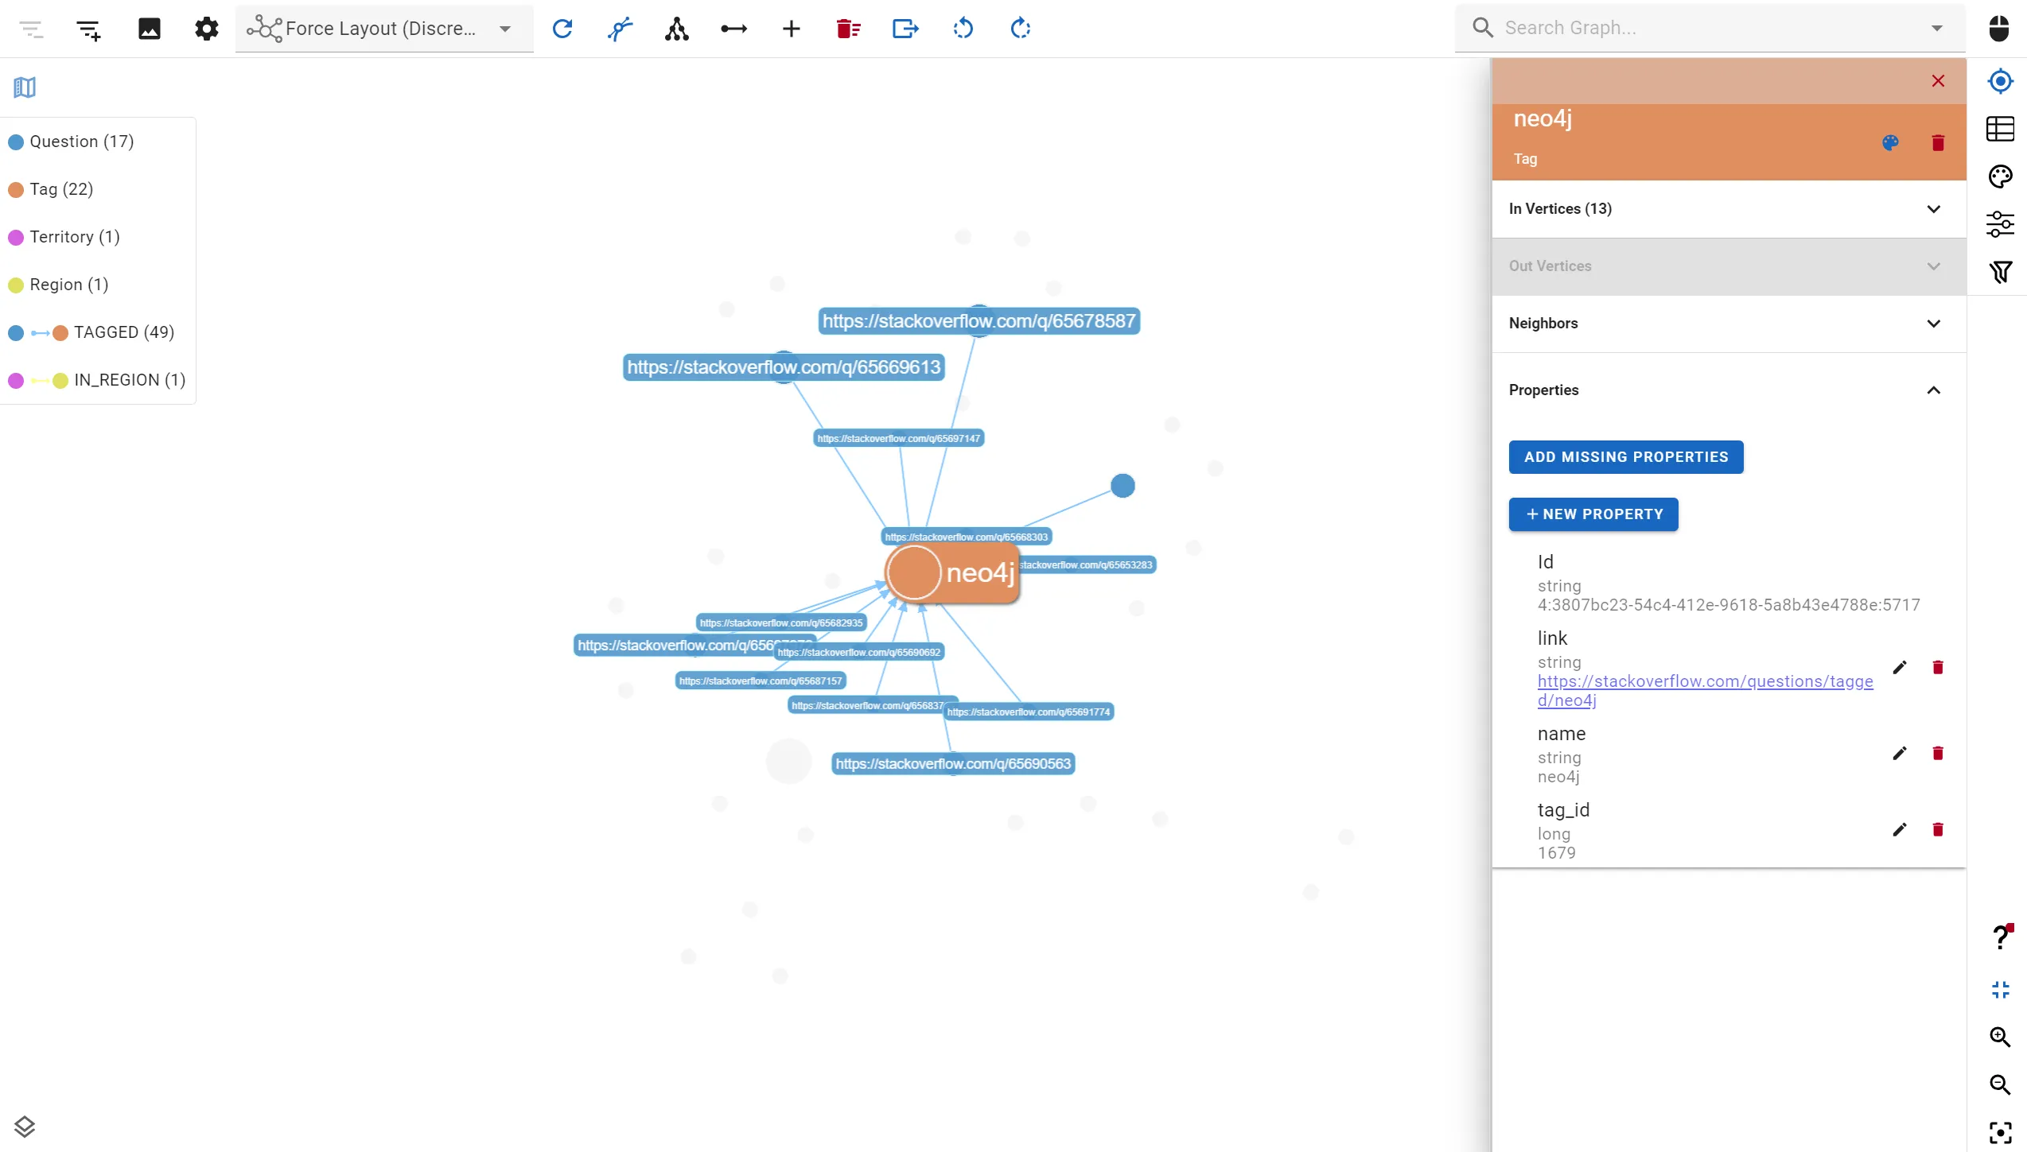Open the table view icon on right sidebar
The image size is (2027, 1152).
[2000, 129]
